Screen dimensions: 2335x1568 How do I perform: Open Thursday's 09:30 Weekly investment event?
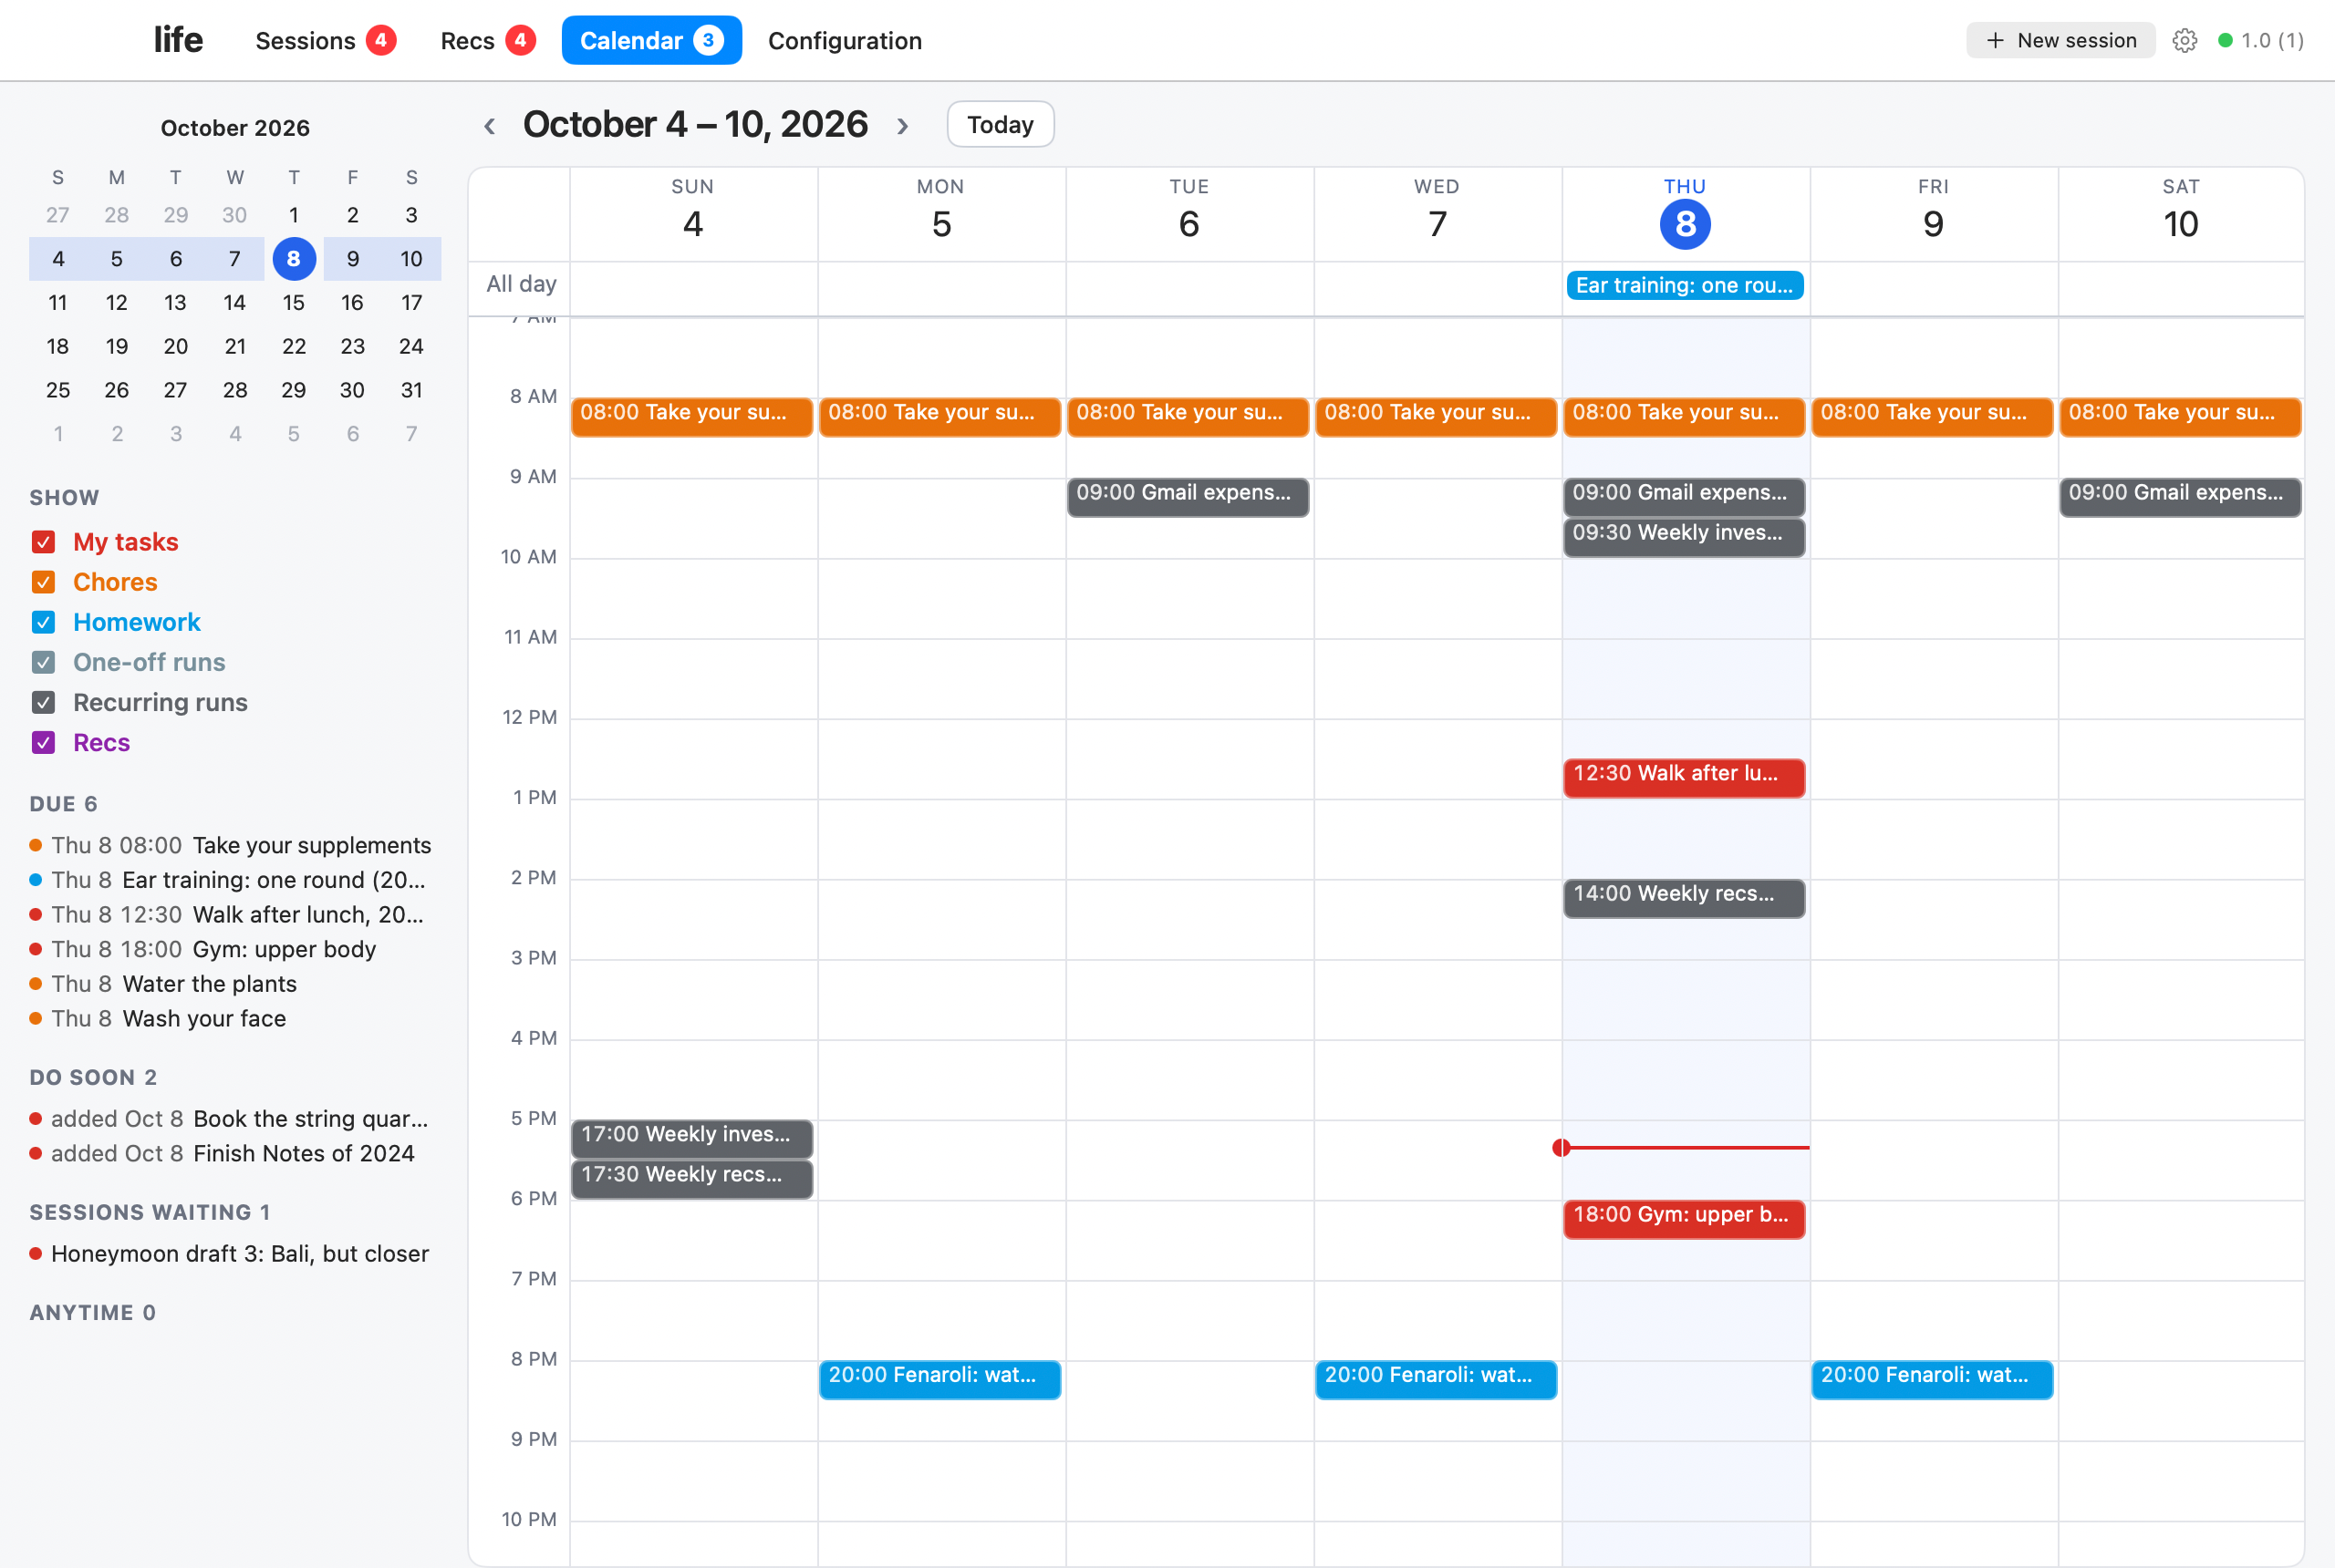point(1684,536)
